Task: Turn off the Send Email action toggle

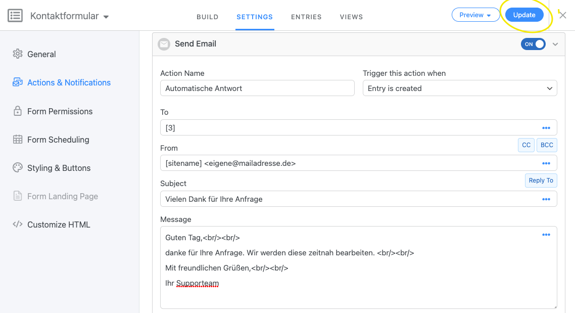Action: coord(533,44)
